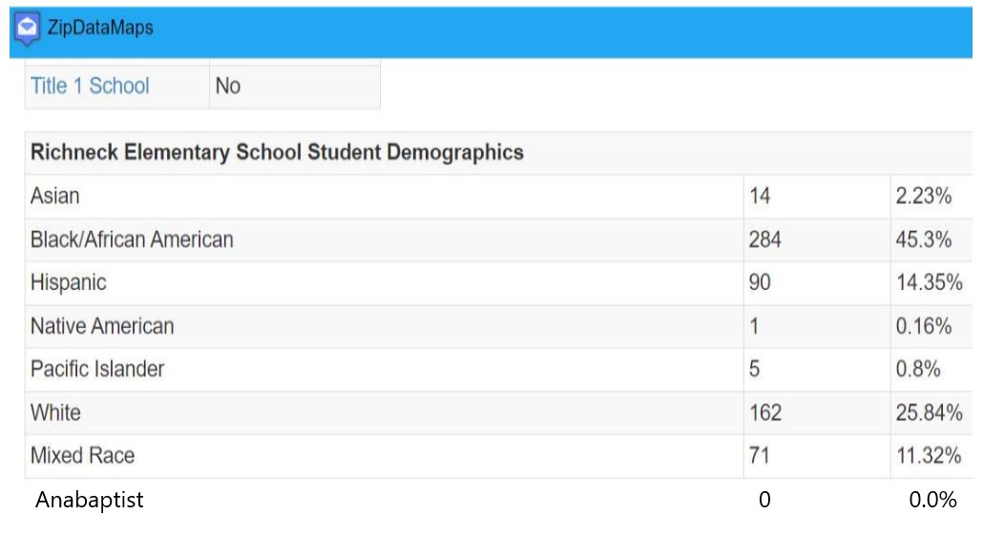Click the Pacific Islander 0.8% cell
983x535 pixels.
(918, 369)
